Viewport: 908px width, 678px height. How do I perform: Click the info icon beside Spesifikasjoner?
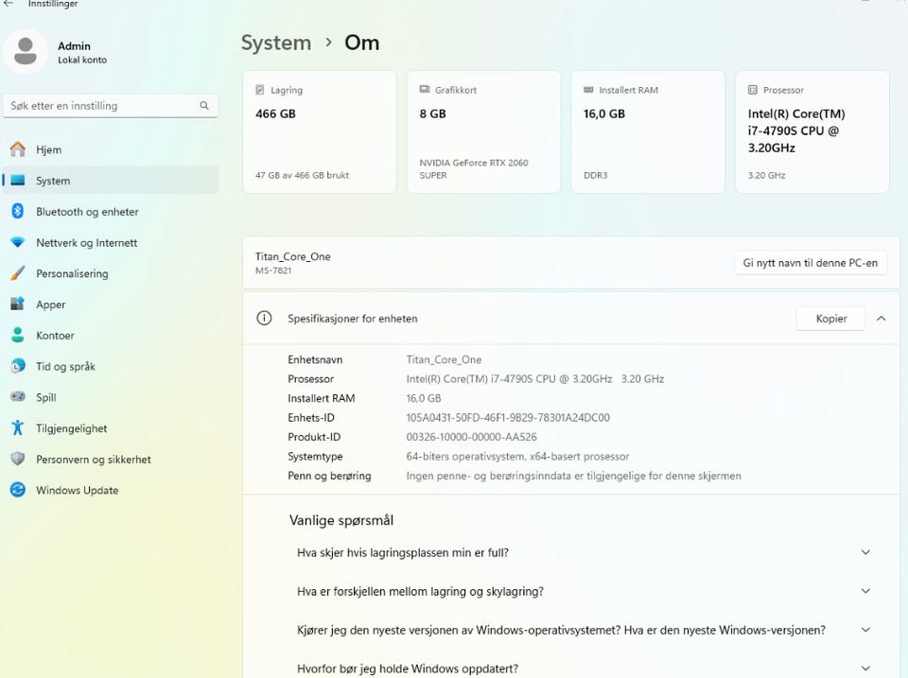[x=264, y=318]
